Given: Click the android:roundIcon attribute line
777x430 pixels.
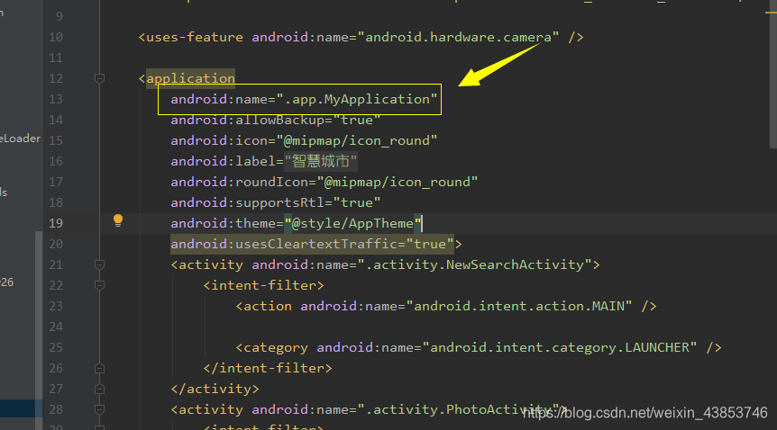Looking at the screenshot, I should point(325,182).
